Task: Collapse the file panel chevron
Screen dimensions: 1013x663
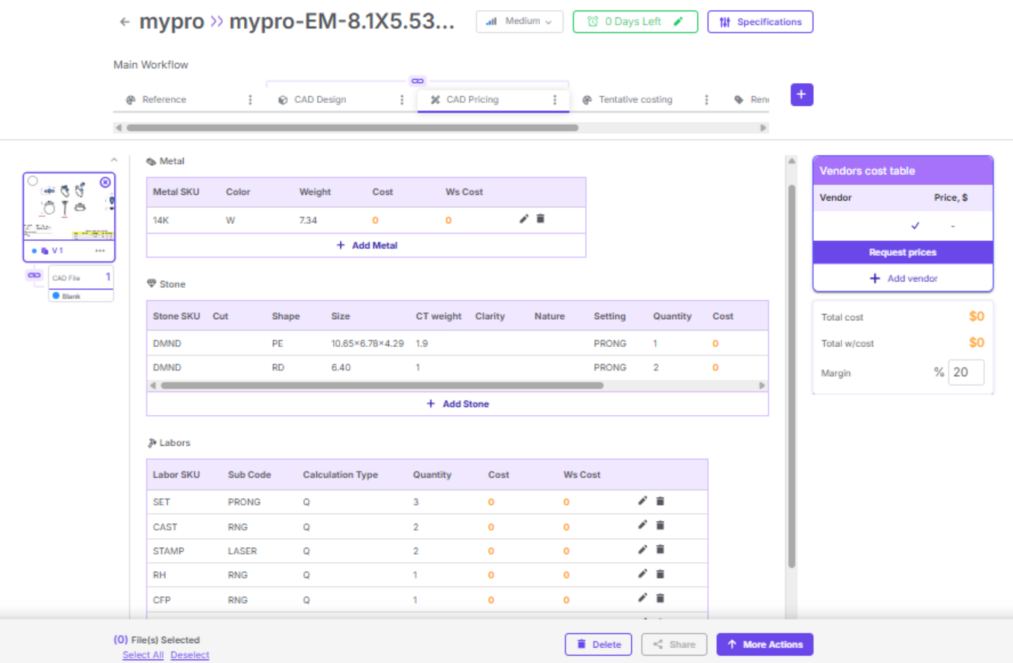Action: 114,160
